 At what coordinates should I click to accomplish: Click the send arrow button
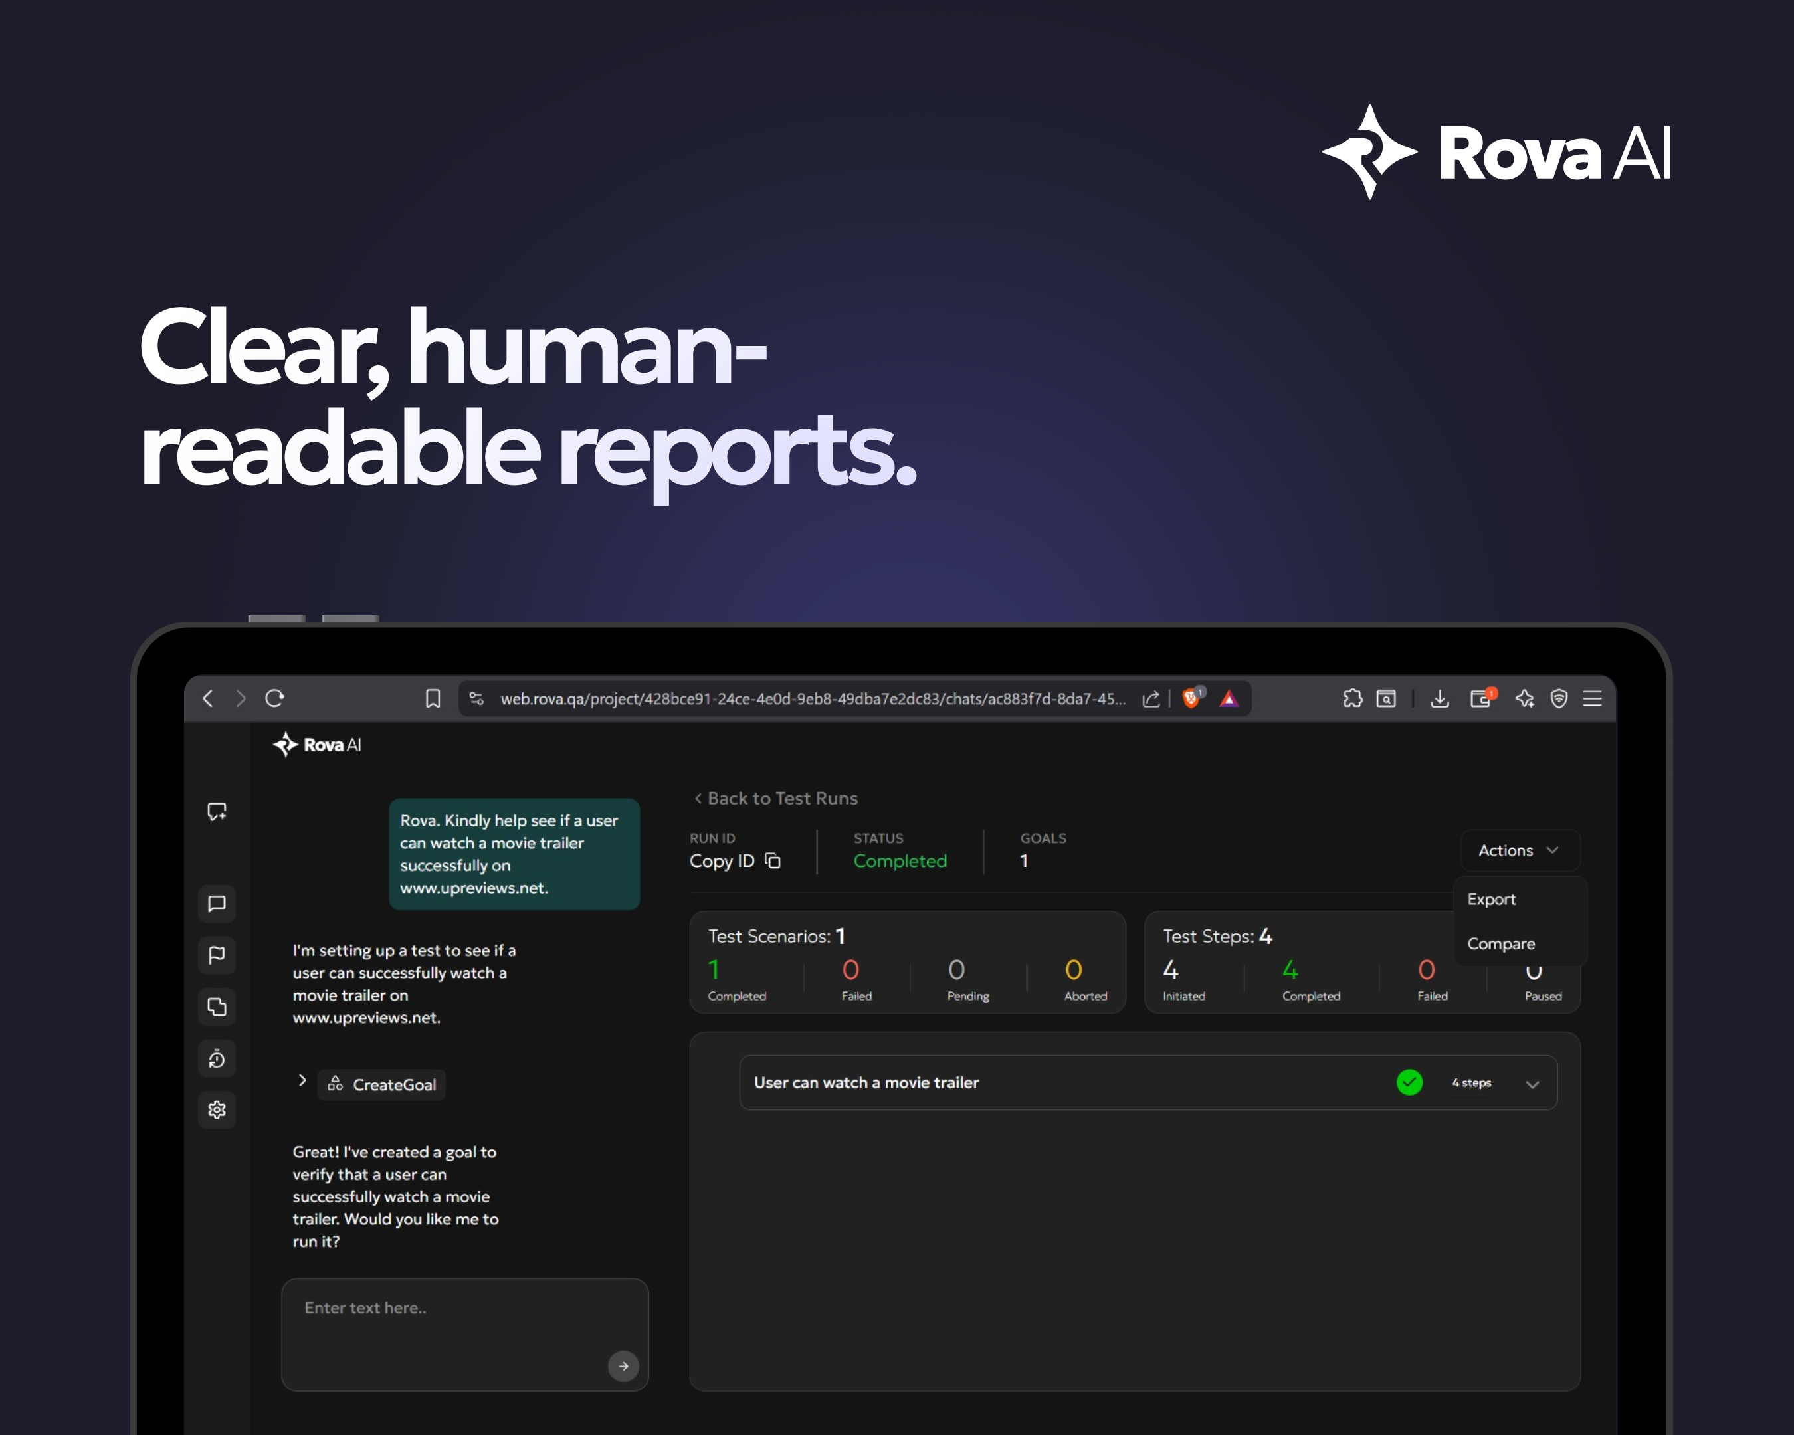pyautogui.click(x=623, y=1366)
